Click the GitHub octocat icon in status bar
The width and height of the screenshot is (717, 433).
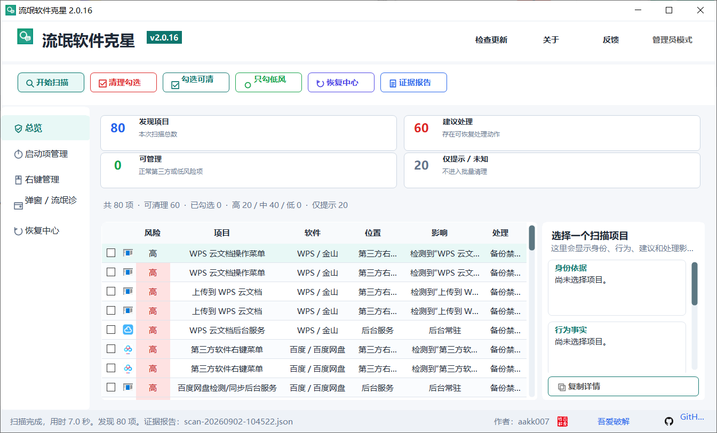pos(669,421)
